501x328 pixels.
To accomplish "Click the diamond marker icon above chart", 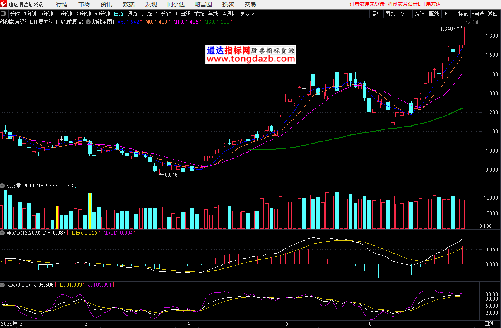I will 467,22.
